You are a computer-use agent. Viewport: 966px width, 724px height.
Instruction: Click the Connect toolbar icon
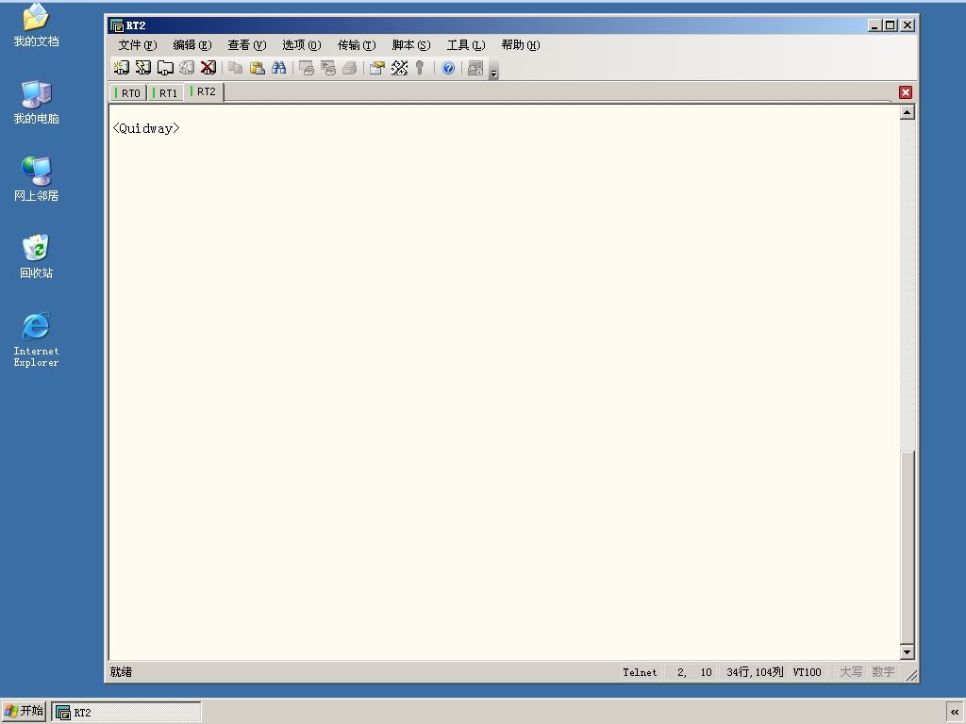tap(122, 68)
